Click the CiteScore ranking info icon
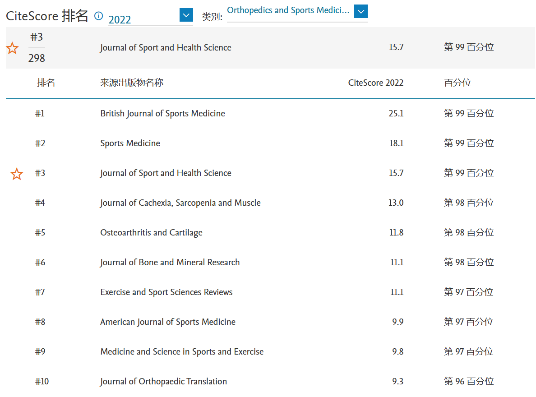This screenshot has width=536, height=397. [x=98, y=16]
